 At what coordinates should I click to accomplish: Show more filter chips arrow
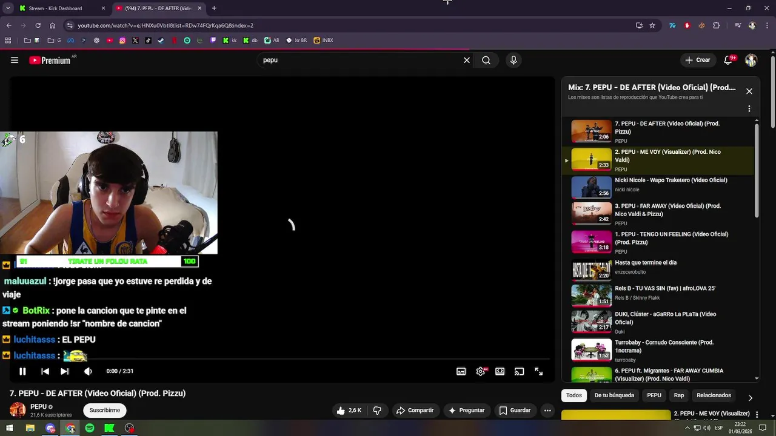click(x=751, y=398)
